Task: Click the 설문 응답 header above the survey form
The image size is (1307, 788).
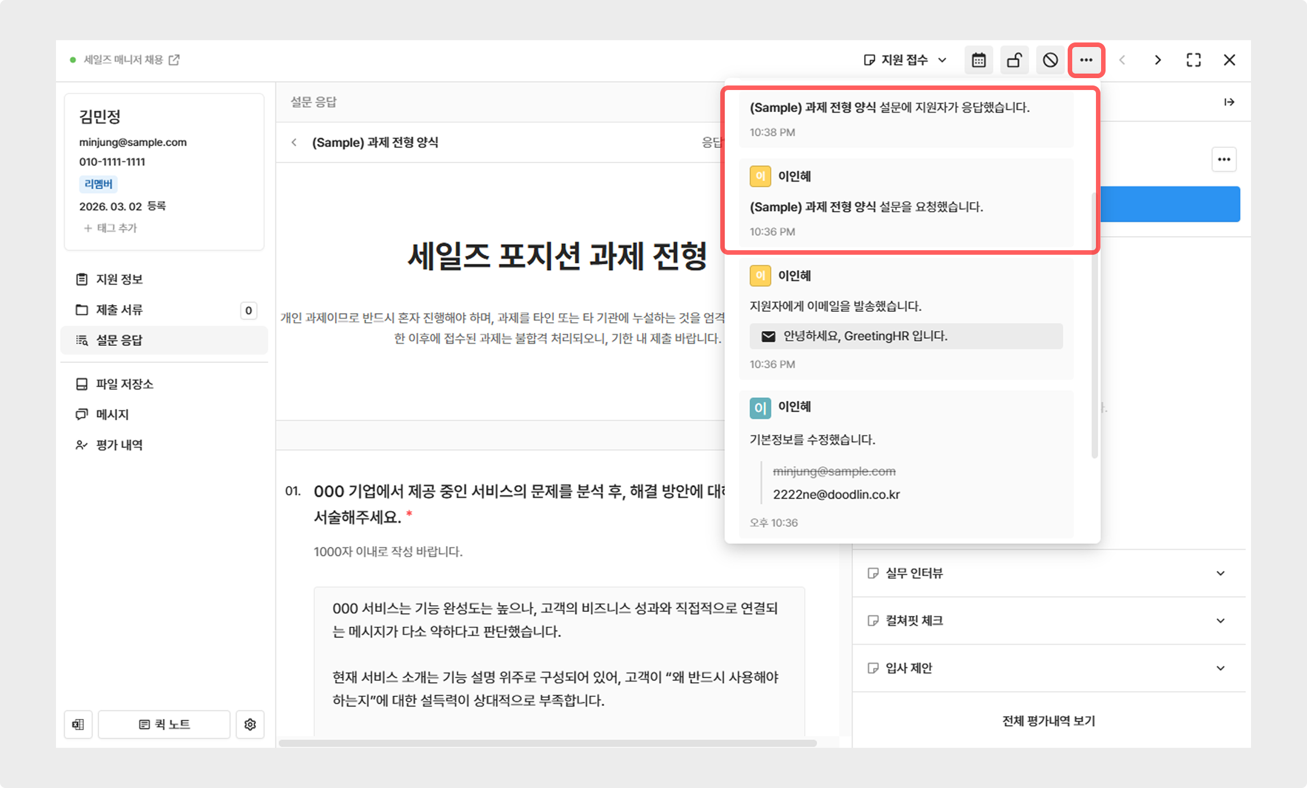Action: 313,102
